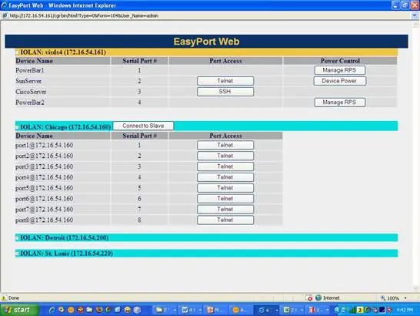Image resolution: width=420 pixels, height=316 pixels.
Task: Click the system tray clock
Action: 405,310
